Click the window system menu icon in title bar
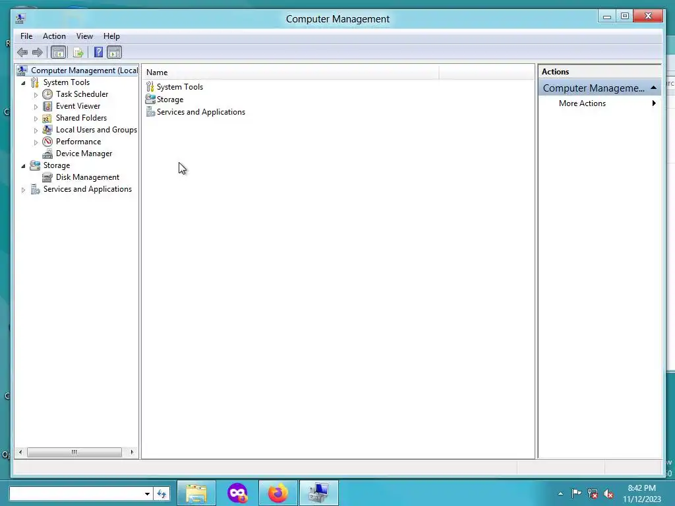Viewport: 675px width, 506px height. coord(20,18)
